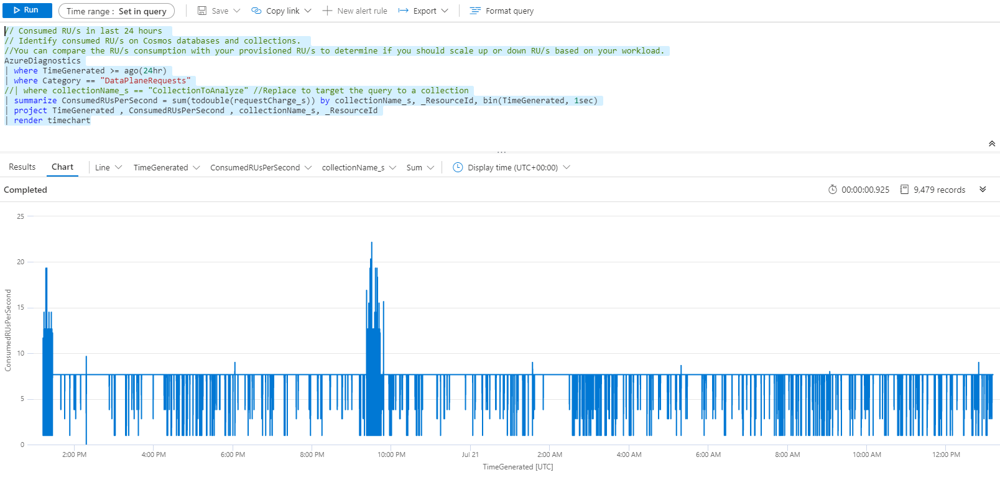1000x480 pixels.
Task: Collapse the query editor with double chevron
Action: click(991, 144)
